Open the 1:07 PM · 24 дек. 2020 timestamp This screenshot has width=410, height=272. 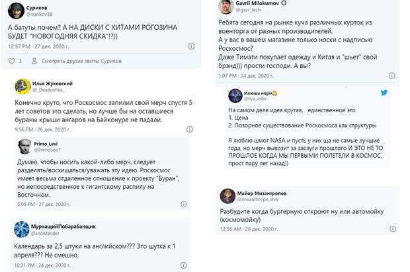click(246, 76)
